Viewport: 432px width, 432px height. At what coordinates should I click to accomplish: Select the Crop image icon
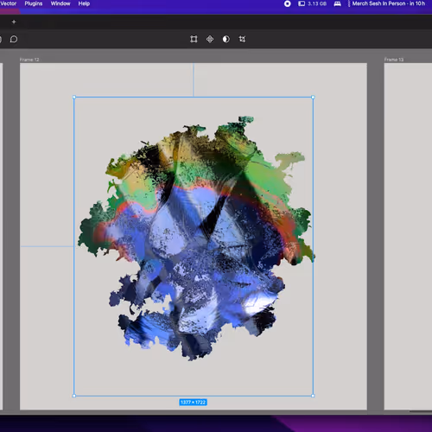[x=242, y=39]
